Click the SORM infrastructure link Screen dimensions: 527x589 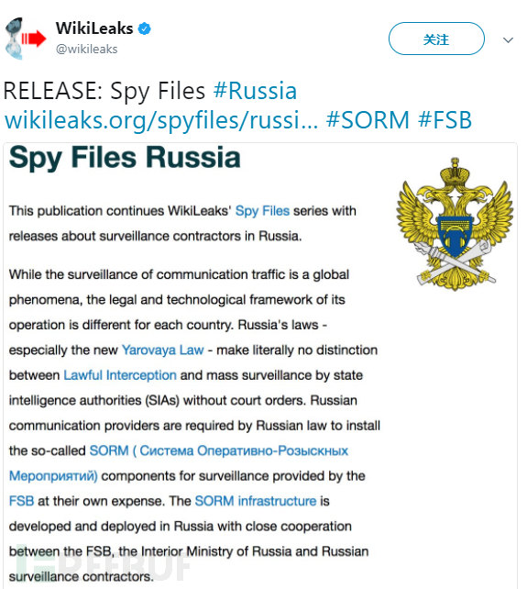point(256,501)
